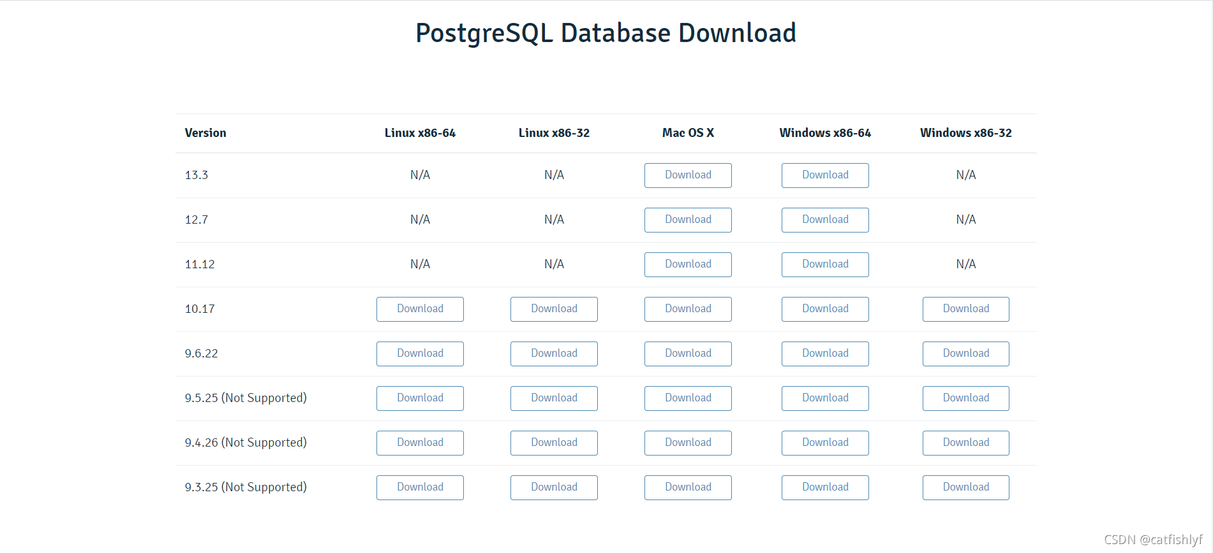Download PostgreSQL 13.3 for Mac OS X
Viewport: 1213px width, 553px height.
click(688, 175)
